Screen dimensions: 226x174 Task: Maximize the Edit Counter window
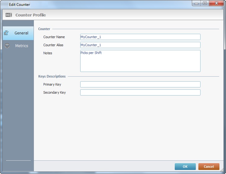(x=205, y=3)
